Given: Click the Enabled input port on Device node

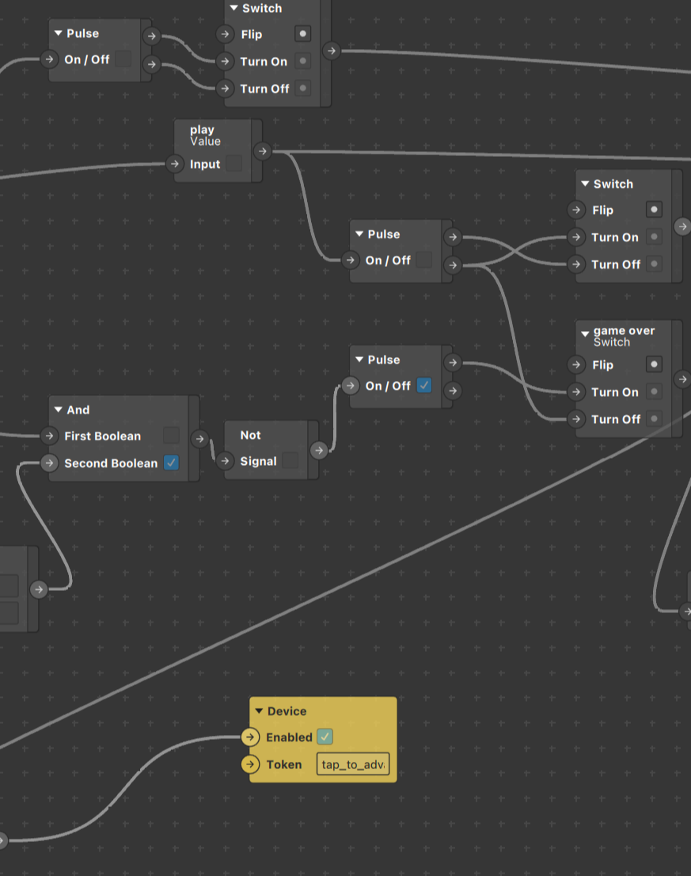Looking at the screenshot, I should click(250, 737).
